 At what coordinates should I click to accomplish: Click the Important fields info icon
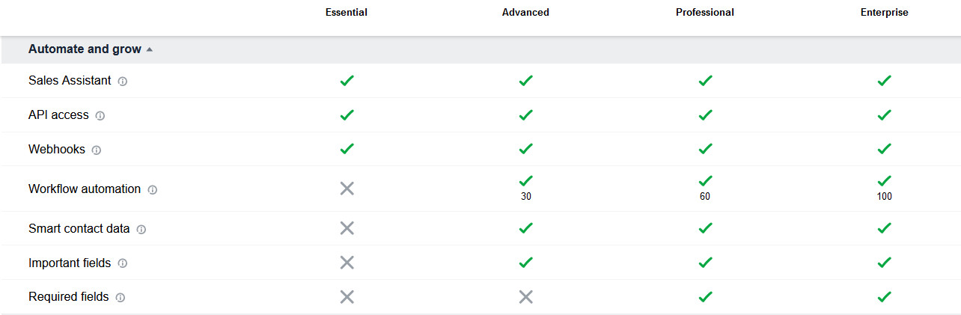point(123,263)
